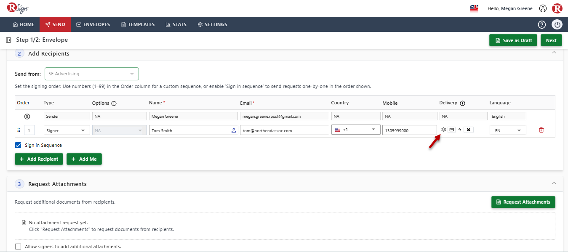Open the user profile icon
The image size is (568, 252).
tap(543, 8)
